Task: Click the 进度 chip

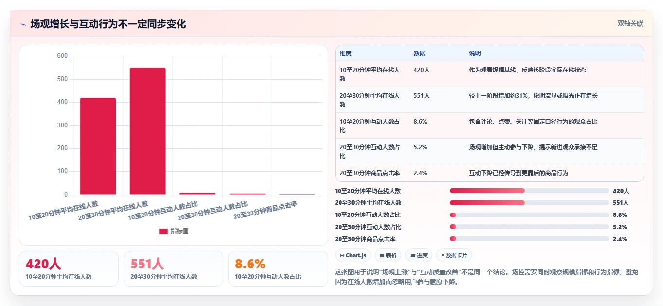Action: click(x=419, y=255)
